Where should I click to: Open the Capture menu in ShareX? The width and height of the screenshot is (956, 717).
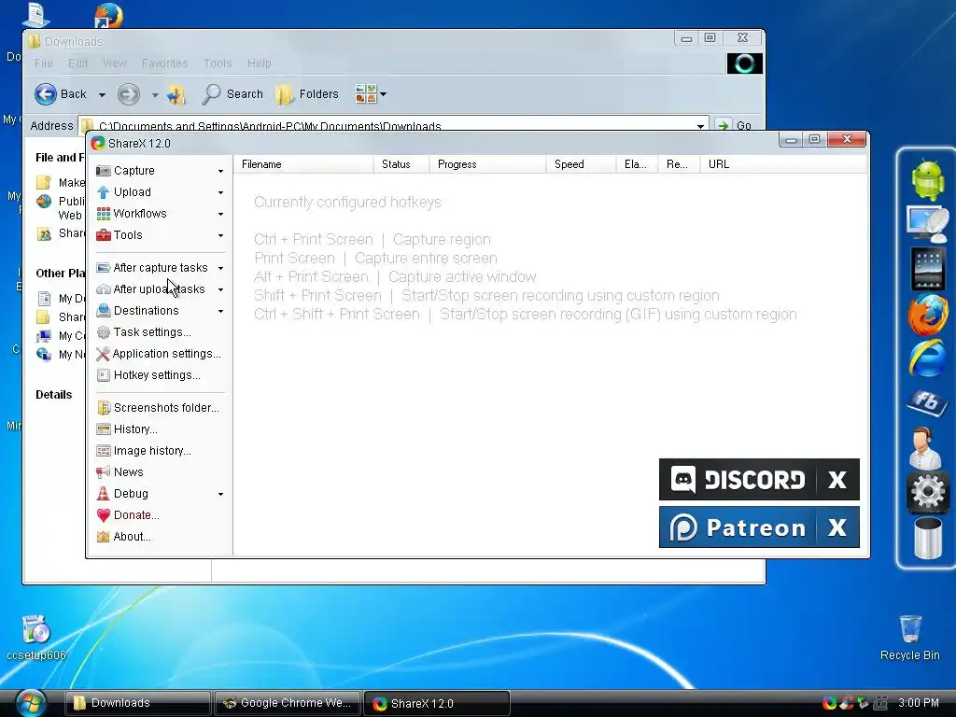click(160, 171)
